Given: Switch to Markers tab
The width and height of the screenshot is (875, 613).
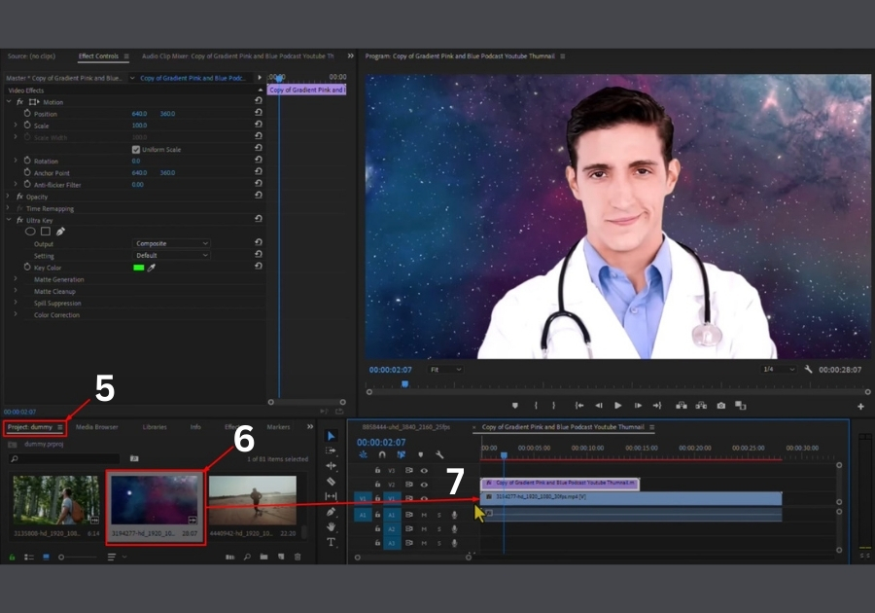Looking at the screenshot, I should click(278, 427).
